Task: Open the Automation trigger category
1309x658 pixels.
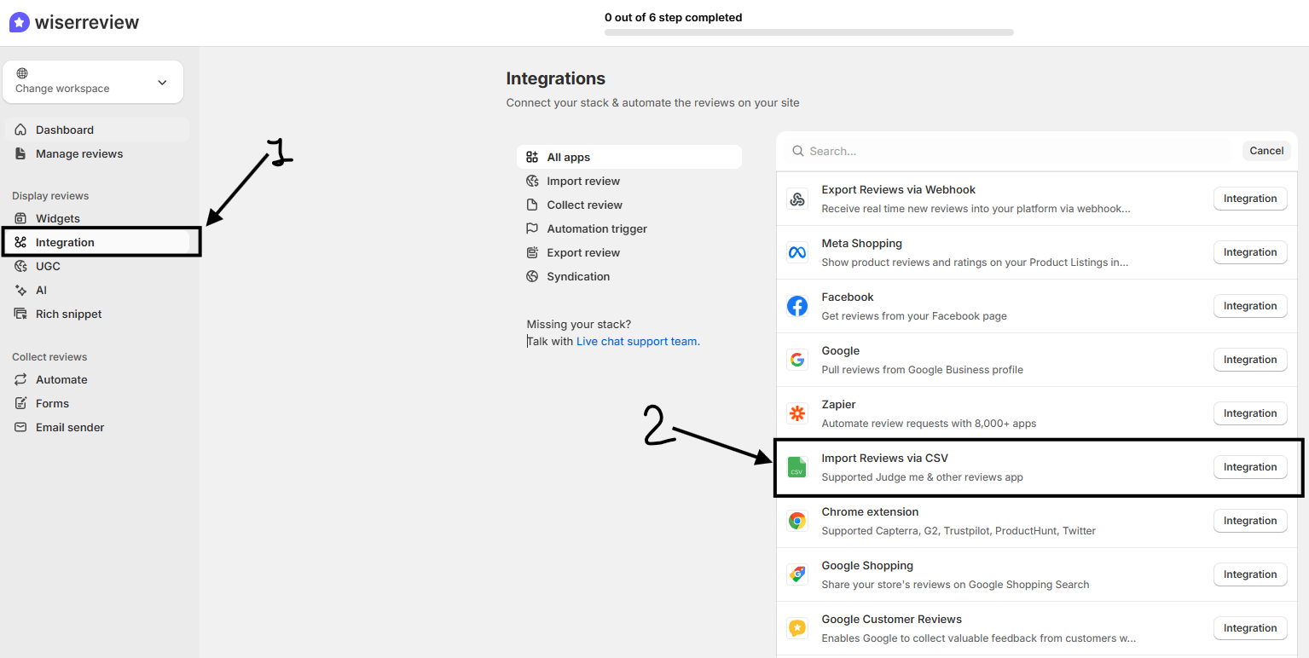Action: pos(596,228)
